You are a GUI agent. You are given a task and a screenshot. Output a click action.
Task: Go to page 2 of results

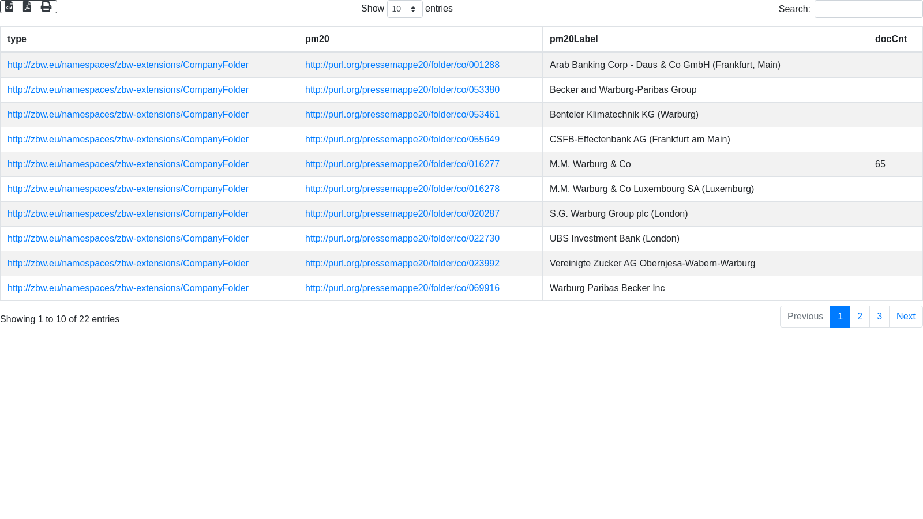[x=860, y=317]
